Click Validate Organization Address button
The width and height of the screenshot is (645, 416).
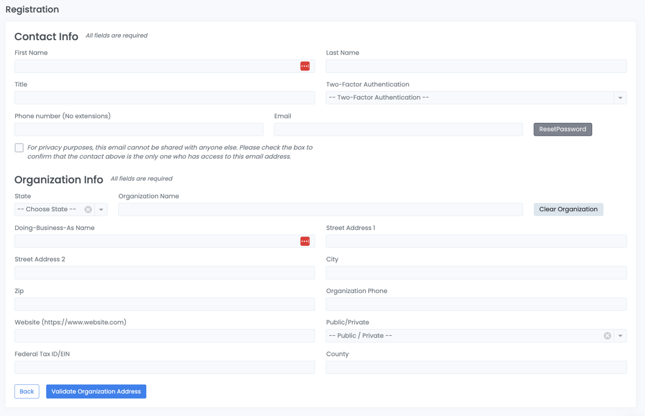coord(96,391)
